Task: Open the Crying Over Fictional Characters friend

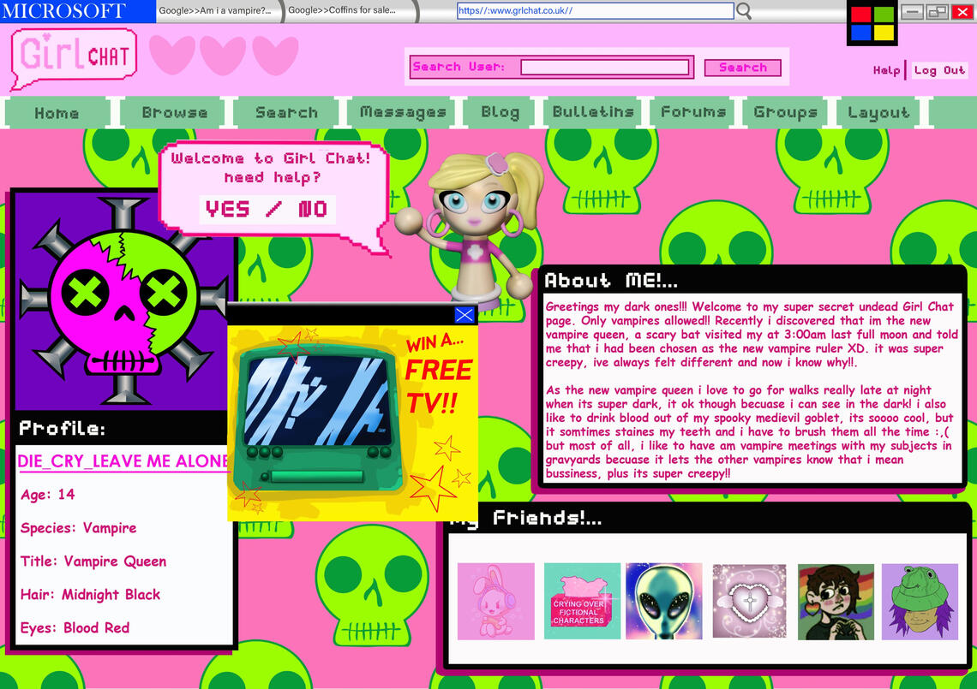Action: coord(582,601)
